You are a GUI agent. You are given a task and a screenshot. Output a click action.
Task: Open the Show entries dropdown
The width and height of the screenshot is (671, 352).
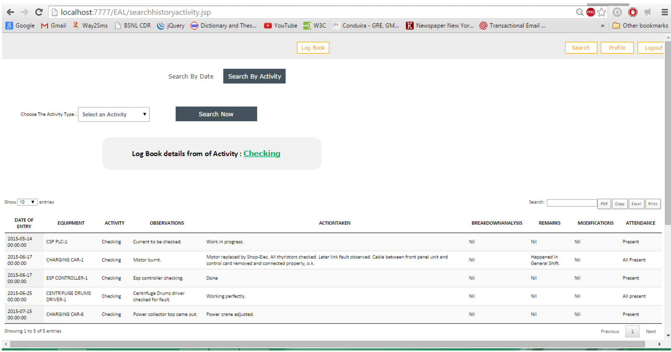27,202
